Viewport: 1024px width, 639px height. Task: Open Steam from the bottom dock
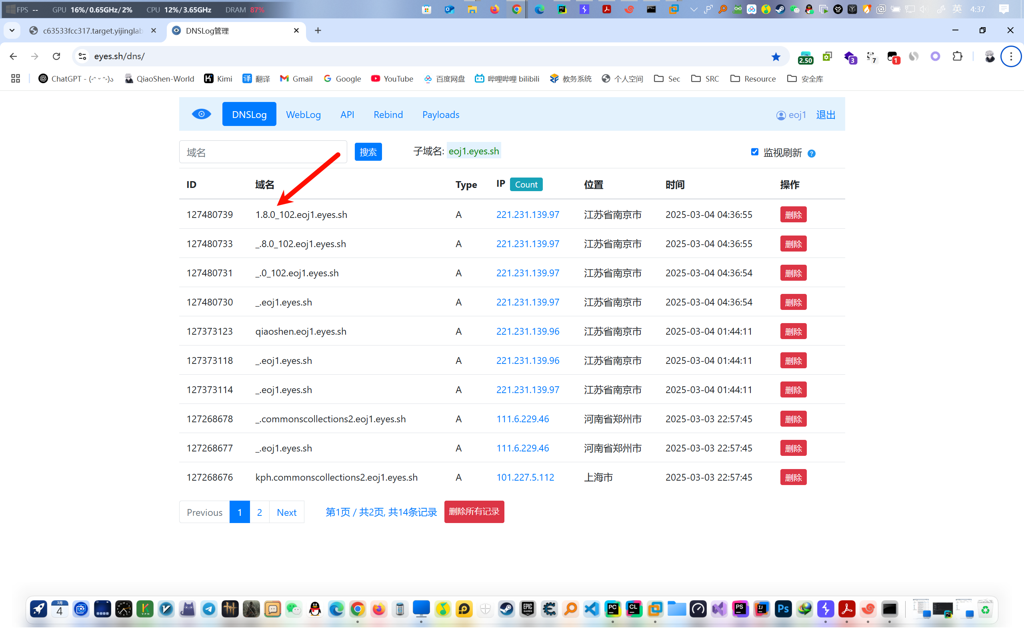tap(506, 609)
